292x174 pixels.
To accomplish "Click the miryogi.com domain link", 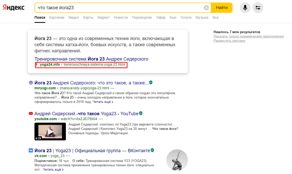I will [x=45, y=88].
